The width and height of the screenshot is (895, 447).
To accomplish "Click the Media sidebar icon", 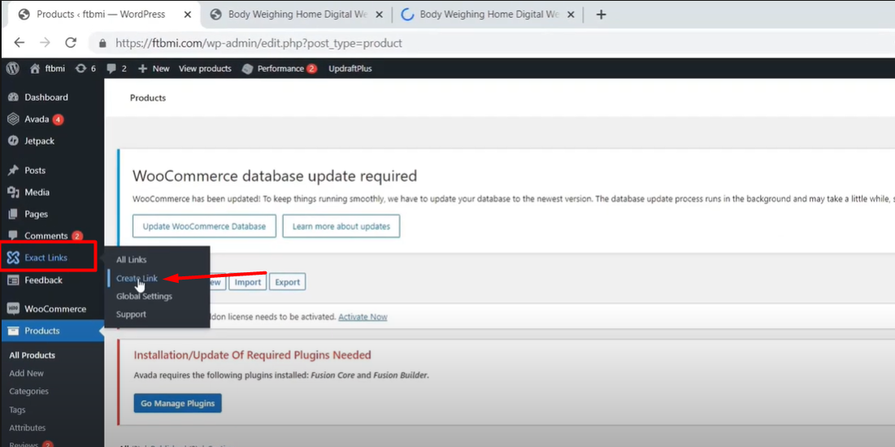I will click(14, 193).
